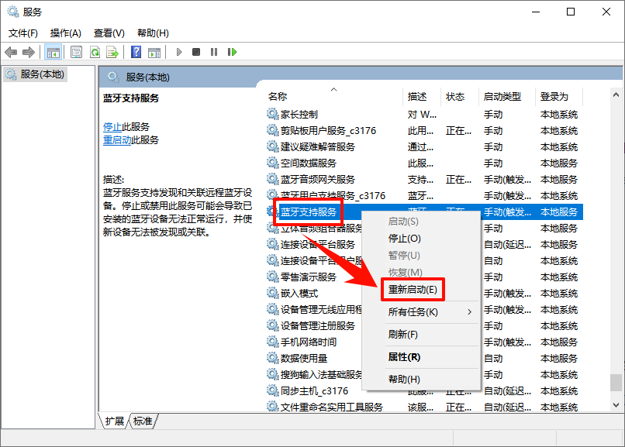Expand the 所有任务(K) submenu

pos(420,312)
